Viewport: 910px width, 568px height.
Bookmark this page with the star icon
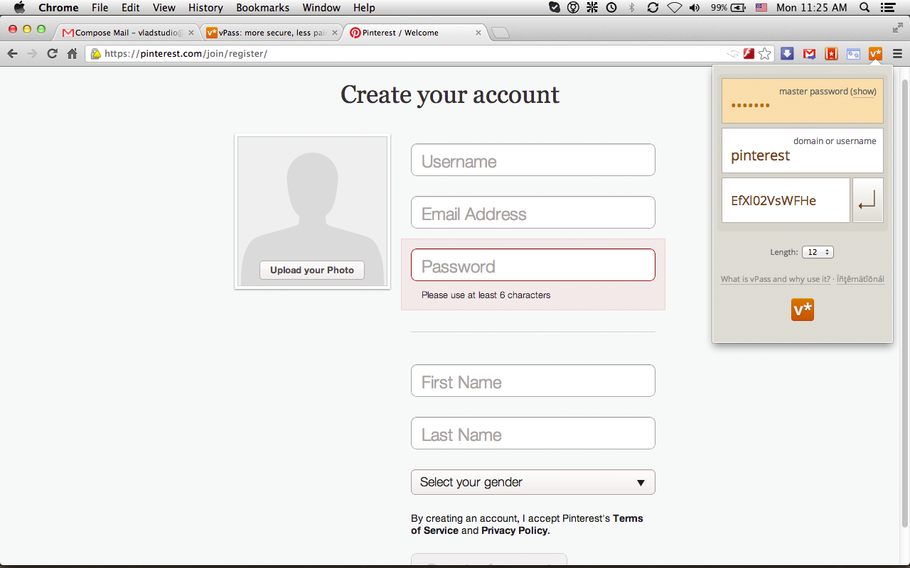point(765,53)
